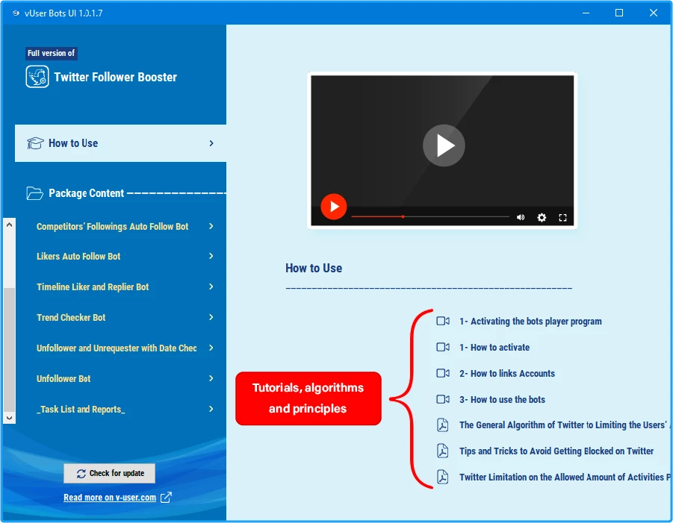The image size is (673, 523).
Task: Click the video icon beside Activating the bots player program
Action: 443,321
